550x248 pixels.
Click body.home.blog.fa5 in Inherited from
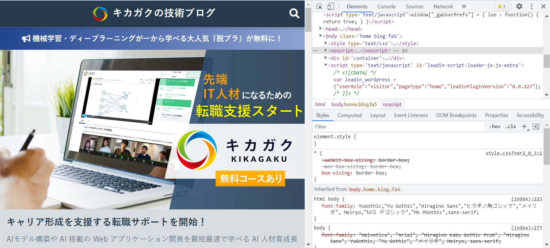click(375, 189)
